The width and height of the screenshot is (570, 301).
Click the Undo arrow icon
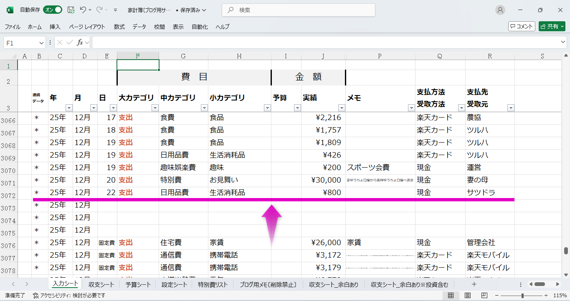83,10
